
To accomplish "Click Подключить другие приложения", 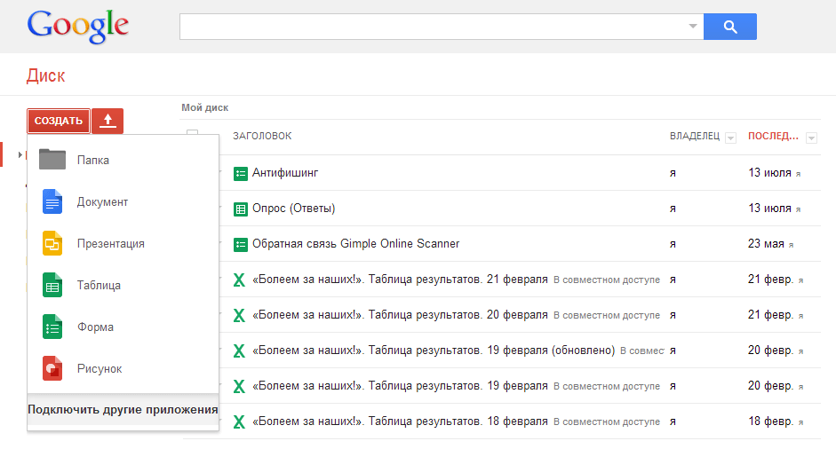I will 123,409.
